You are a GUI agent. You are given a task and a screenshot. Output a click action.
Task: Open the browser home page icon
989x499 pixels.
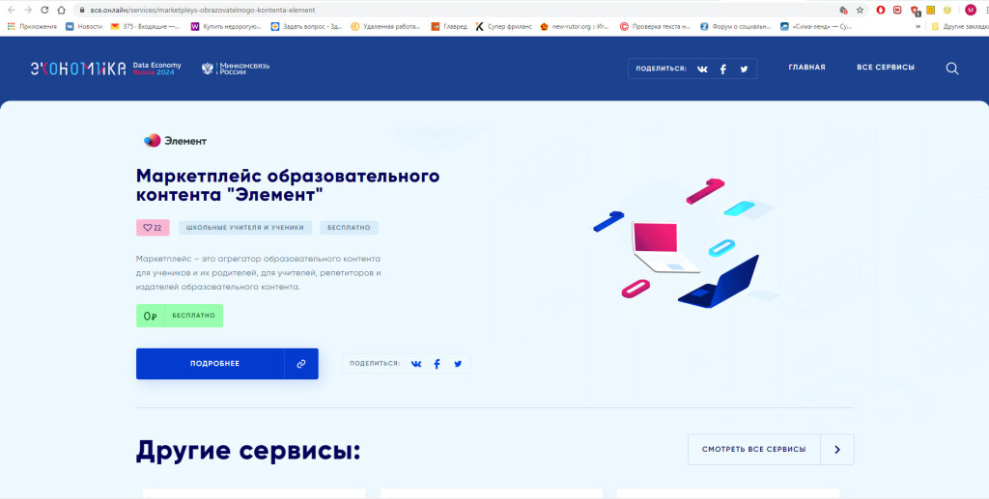(x=61, y=10)
